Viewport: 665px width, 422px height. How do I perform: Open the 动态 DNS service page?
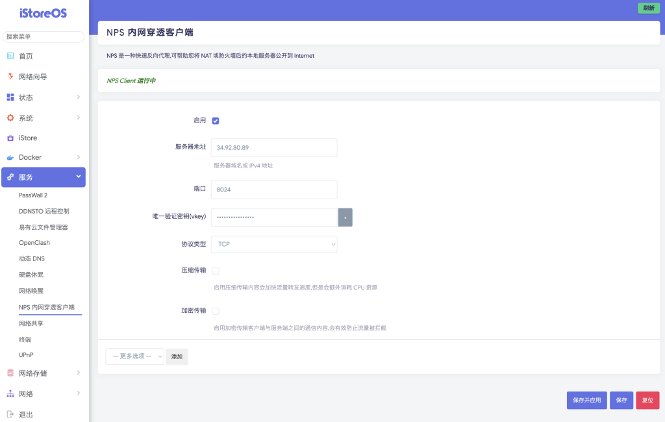[32, 258]
